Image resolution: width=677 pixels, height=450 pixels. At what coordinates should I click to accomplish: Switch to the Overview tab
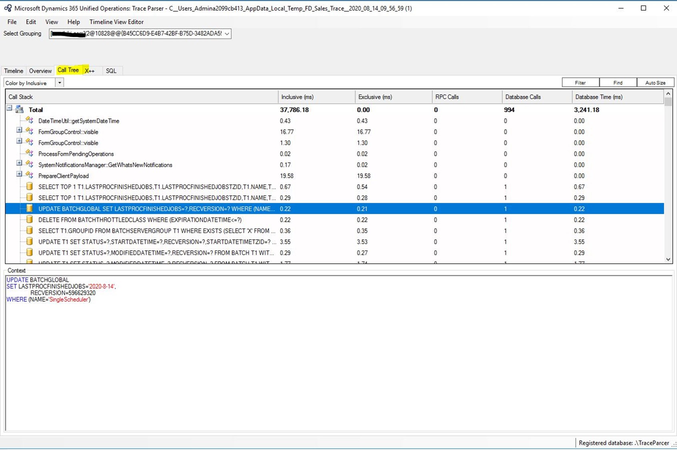pos(40,71)
